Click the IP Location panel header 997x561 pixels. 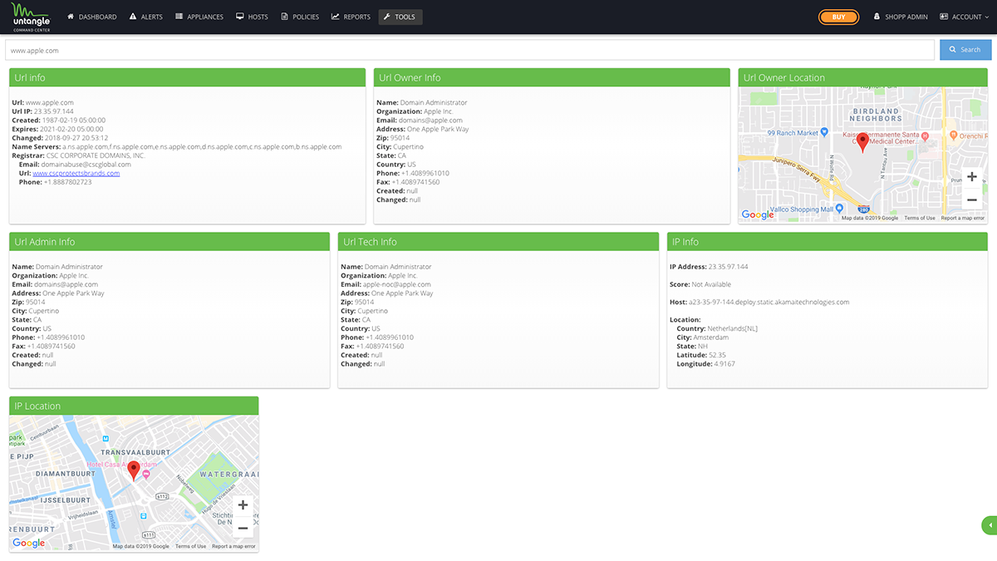click(134, 406)
